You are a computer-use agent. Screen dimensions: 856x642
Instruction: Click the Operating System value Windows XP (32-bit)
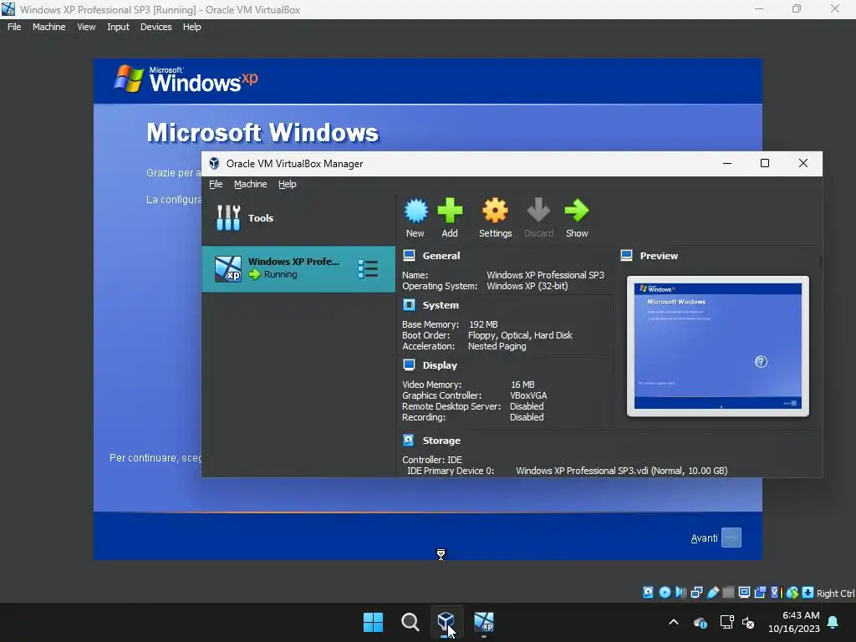point(527,286)
